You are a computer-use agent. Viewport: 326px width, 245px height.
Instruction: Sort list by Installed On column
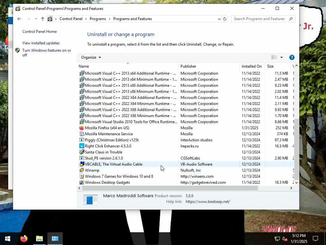pos(252,66)
